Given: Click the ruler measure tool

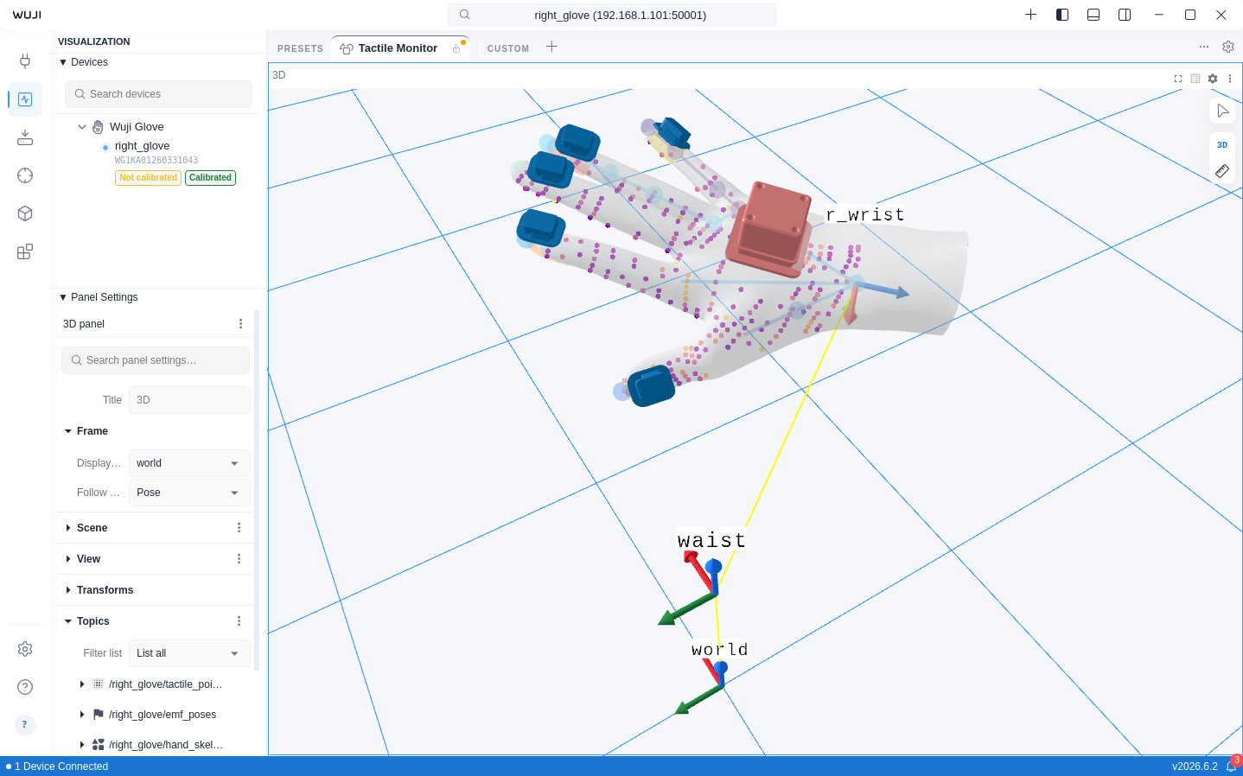Looking at the screenshot, I should (x=1222, y=171).
